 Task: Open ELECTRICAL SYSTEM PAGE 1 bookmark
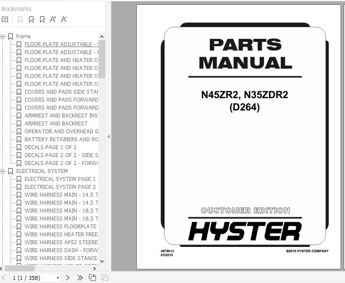[x=61, y=179]
